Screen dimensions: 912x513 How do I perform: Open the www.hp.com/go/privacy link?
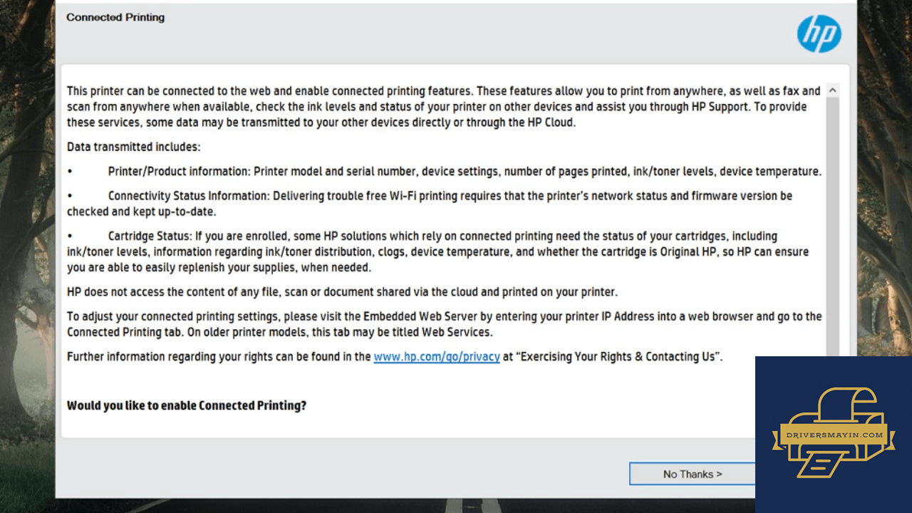[x=437, y=357]
